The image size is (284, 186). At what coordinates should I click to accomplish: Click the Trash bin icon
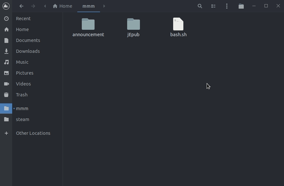point(6,95)
